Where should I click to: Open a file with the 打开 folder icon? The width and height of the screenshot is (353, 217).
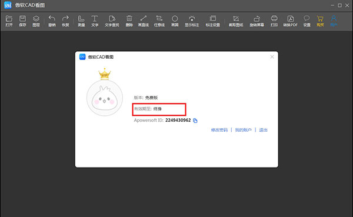click(x=9, y=21)
